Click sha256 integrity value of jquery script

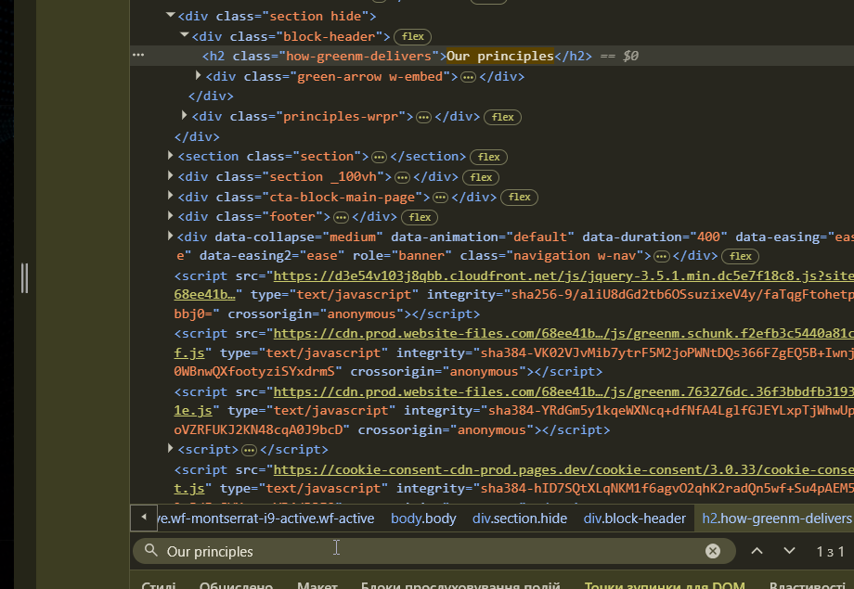coord(680,295)
